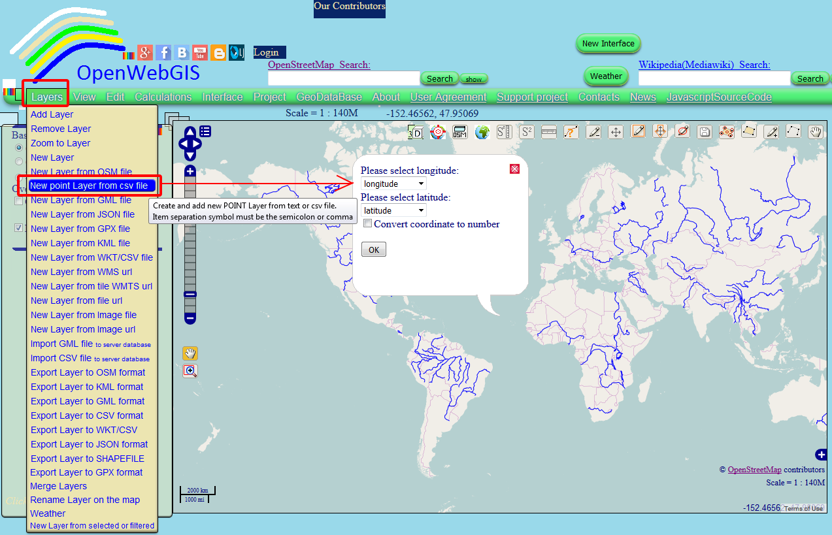Select the S with ruler measure icon
Viewport: 832px width, 535px height.
tap(504, 132)
